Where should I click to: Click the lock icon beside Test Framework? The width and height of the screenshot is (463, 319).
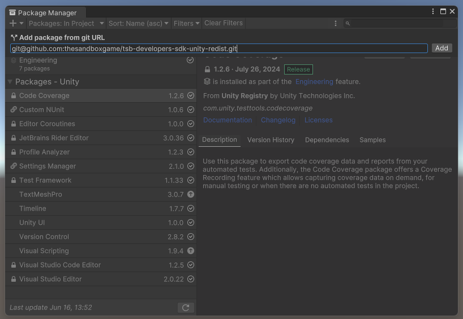(13, 181)
